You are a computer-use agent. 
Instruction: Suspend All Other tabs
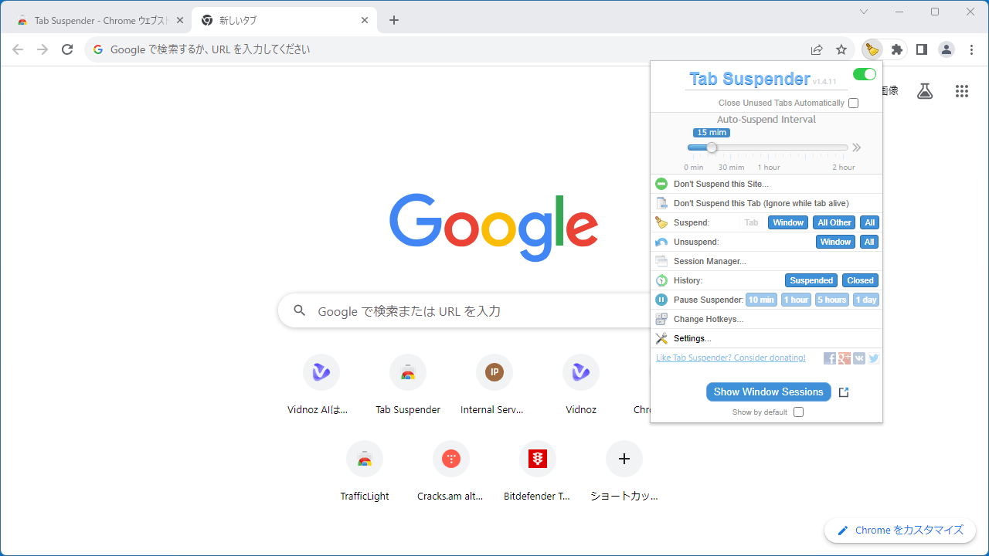(x=834, y=222)
